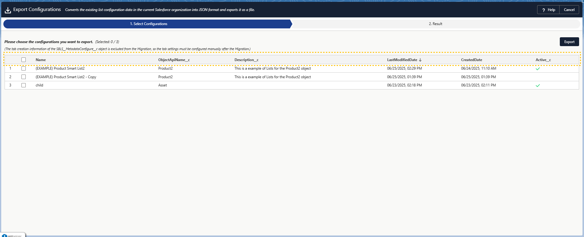Screen dimensions: 584x237
Task: Select the Product Smart List2 - Copy checkbox
Action: (24, 77)
